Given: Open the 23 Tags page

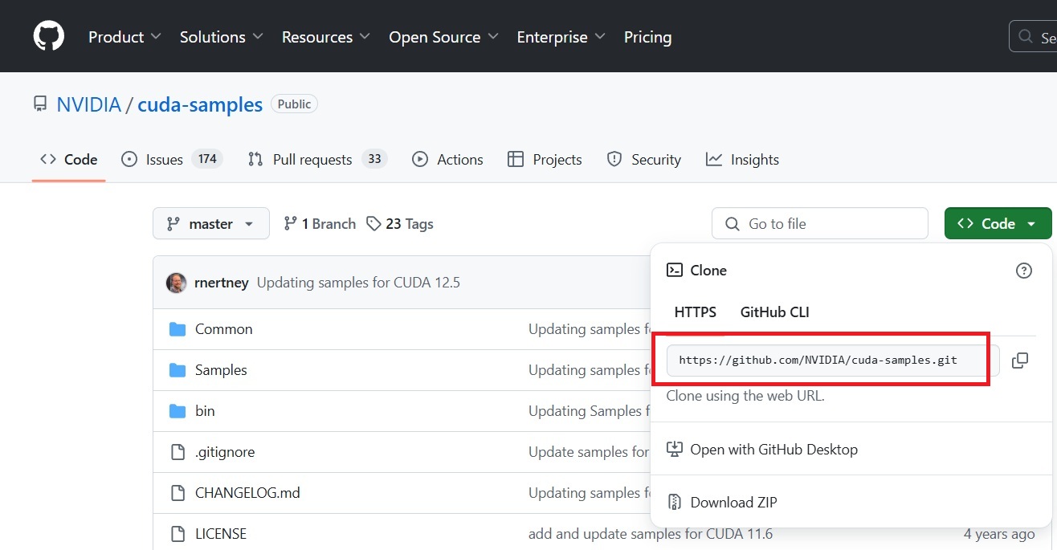Looking at the screenshot, I should pyautogui.click(x=400, y=224).
